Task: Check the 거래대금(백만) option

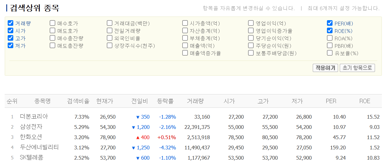Action: (x=110, y=23)
